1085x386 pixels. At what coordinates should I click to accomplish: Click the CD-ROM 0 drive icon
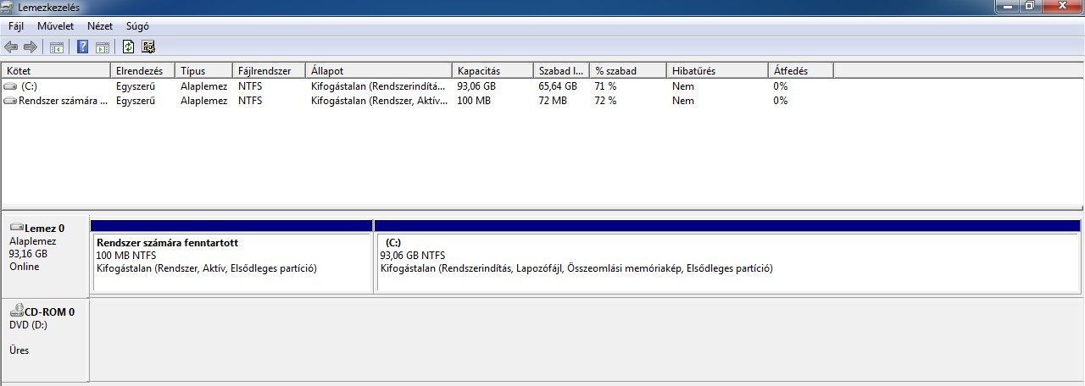click(x=16, y=312)
